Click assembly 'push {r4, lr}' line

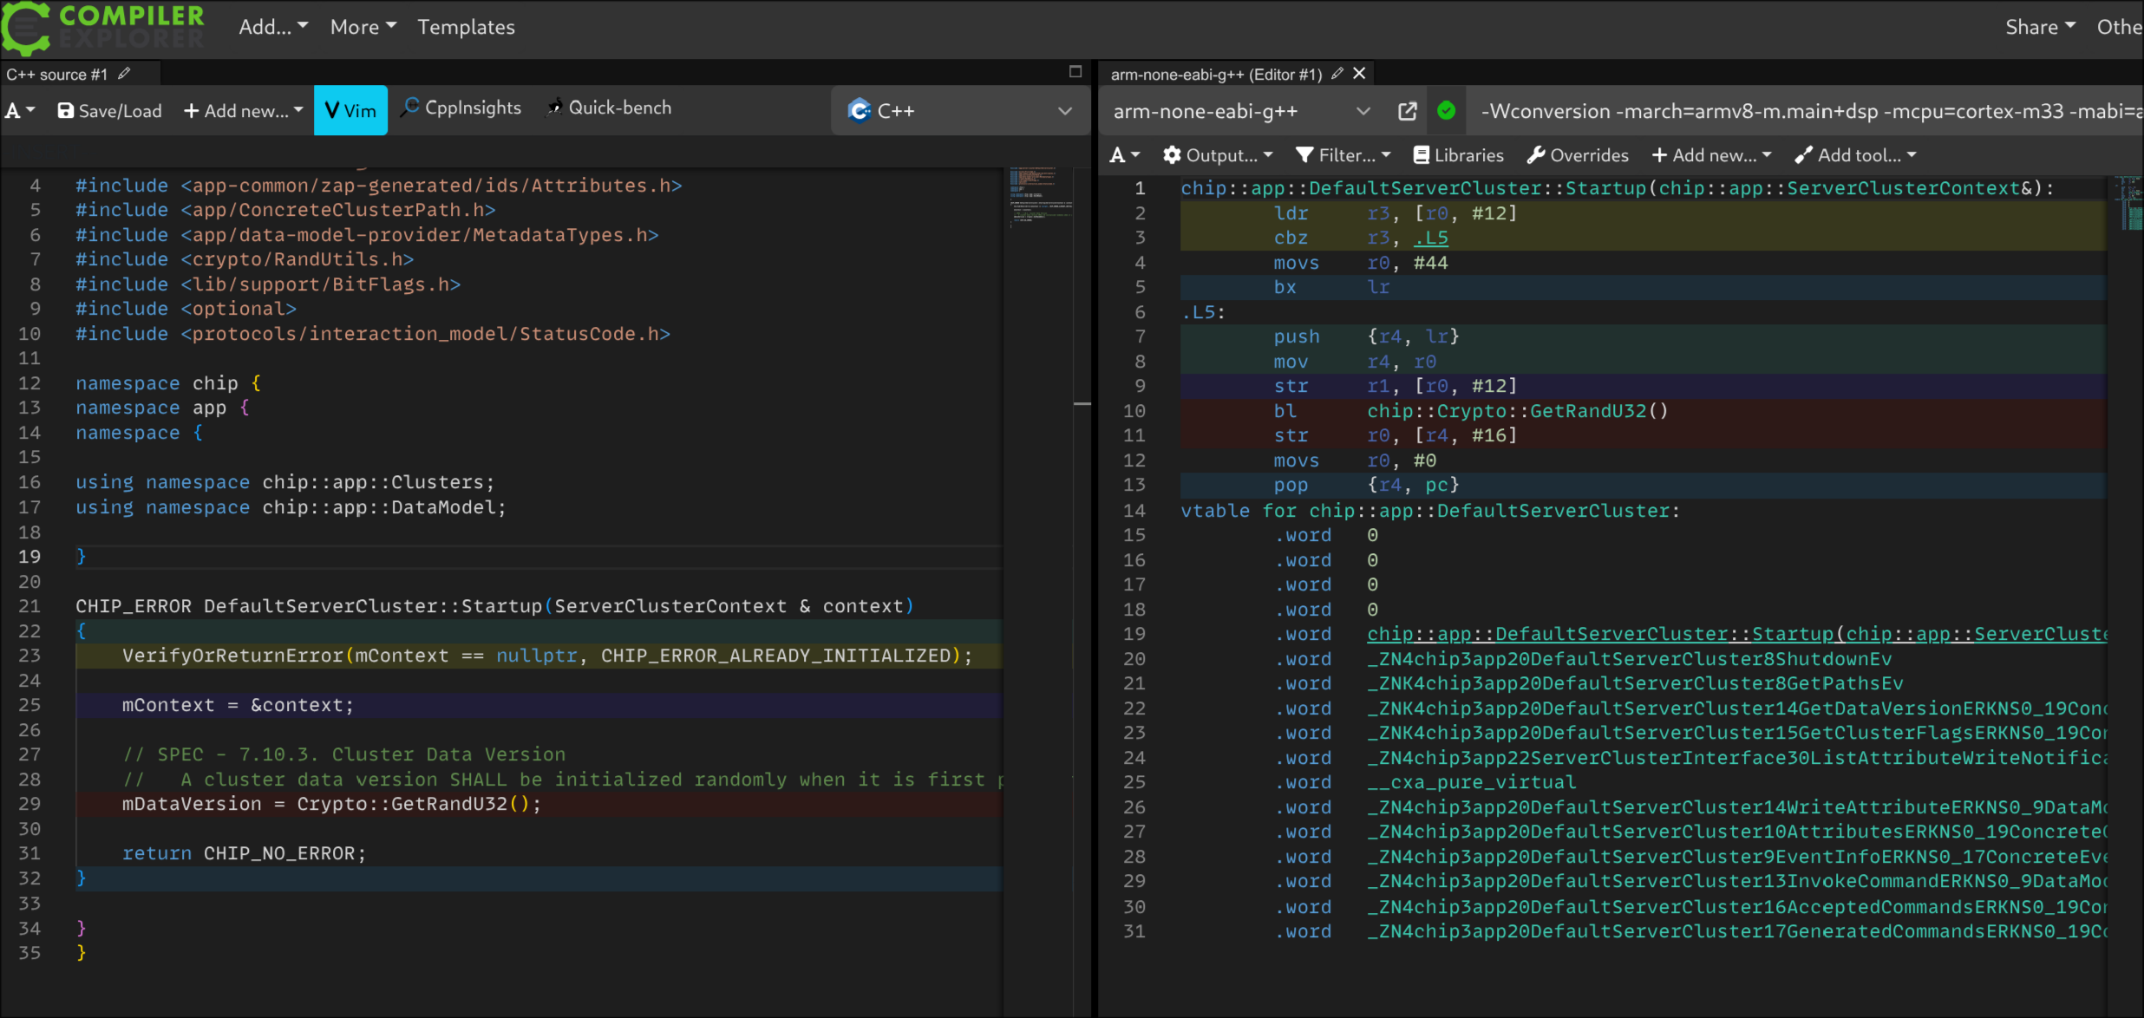tap(1366, 336)
